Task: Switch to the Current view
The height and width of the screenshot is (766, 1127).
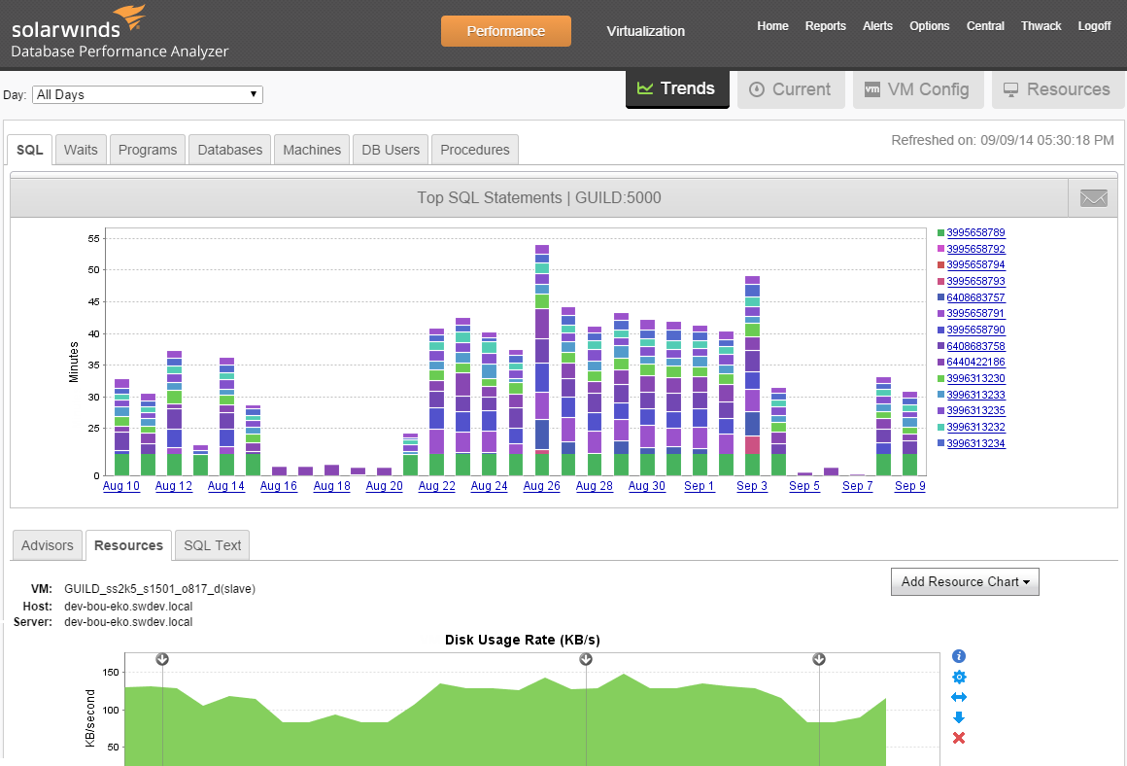Action: (791, 89)
